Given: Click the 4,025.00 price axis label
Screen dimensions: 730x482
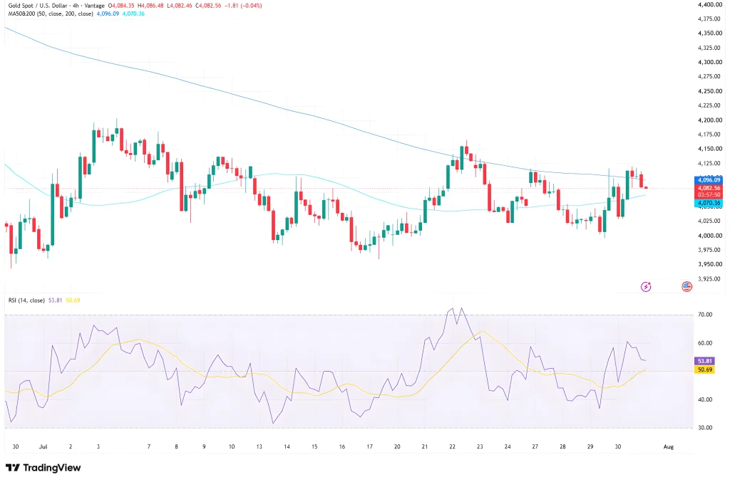Looking at the screenshot, I should click(x=709, y=221).
